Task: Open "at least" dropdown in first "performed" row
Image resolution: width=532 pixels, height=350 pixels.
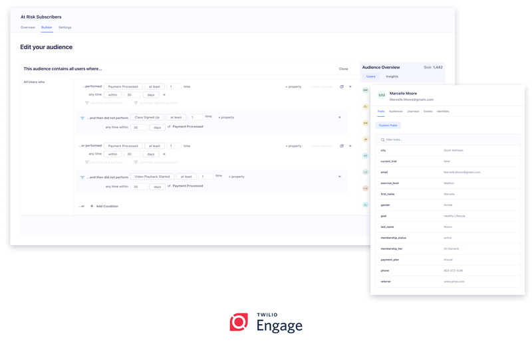Action: 154,87
